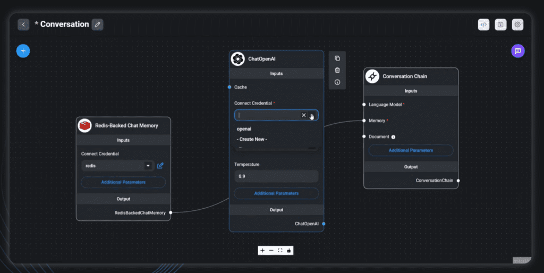Image resolution: width=544 pixels, height=273 pixels.
Task: Open chatflow settings gear icon
Action: 517,24
